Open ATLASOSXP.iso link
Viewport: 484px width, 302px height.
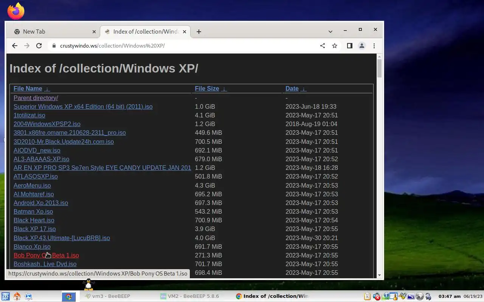(x=36, y=177)
